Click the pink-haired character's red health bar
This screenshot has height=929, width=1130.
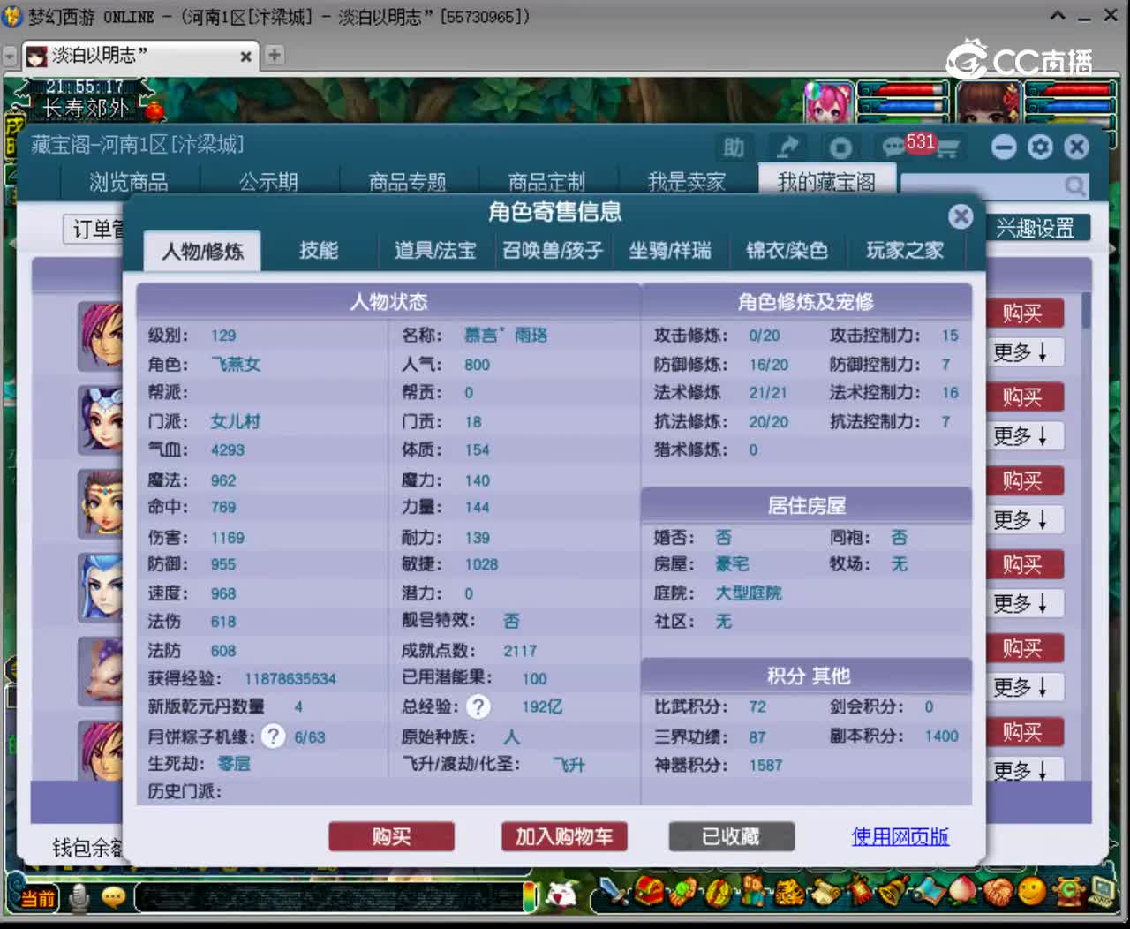903,91
